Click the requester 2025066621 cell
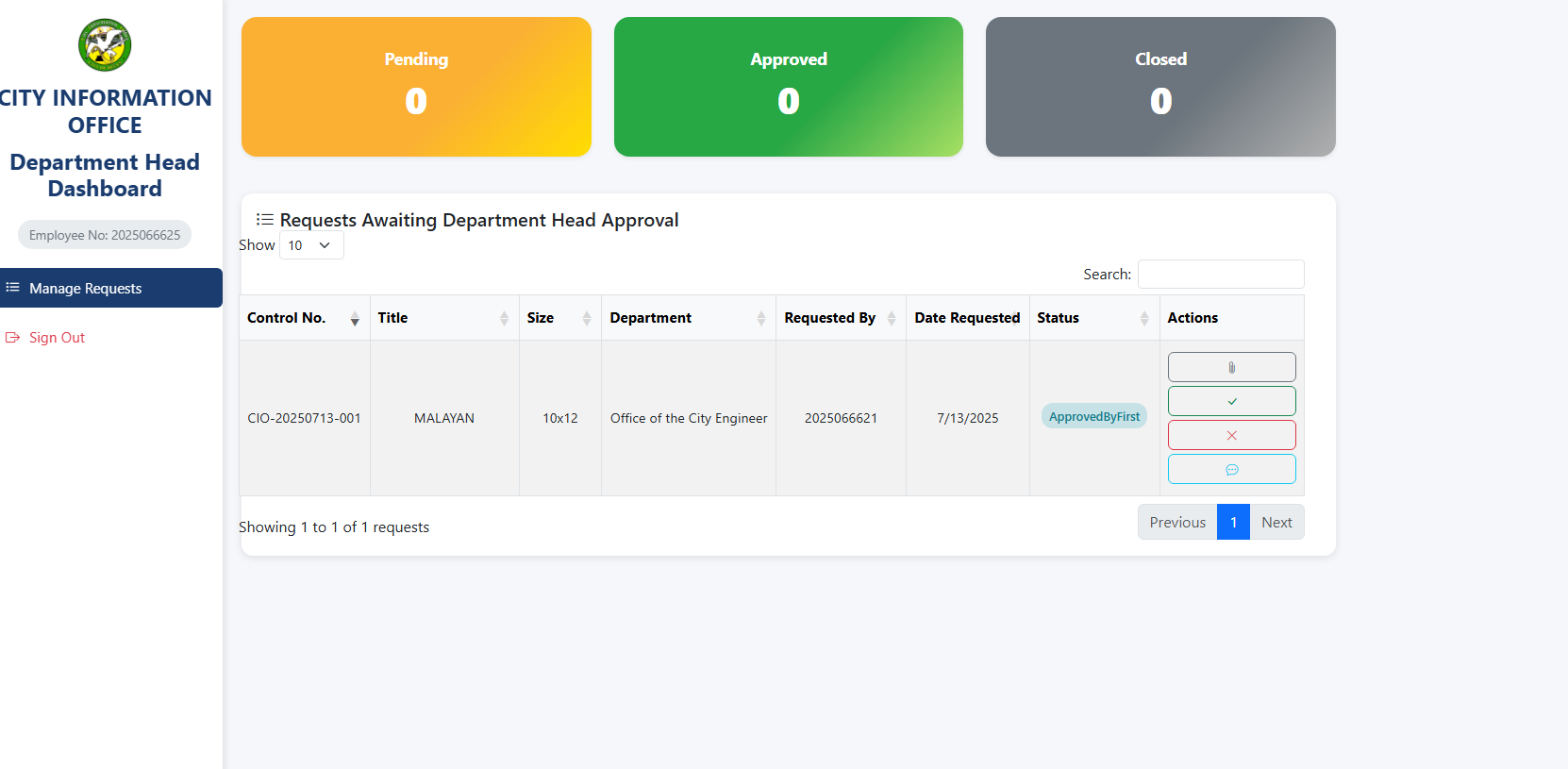 coord(841,418)
